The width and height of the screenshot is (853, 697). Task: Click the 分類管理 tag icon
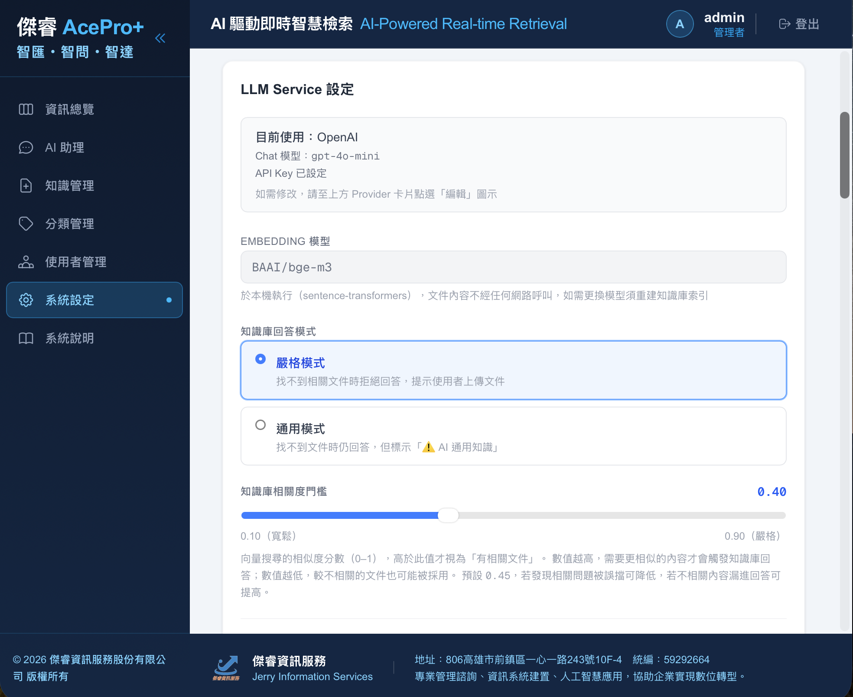click(26, 224)
